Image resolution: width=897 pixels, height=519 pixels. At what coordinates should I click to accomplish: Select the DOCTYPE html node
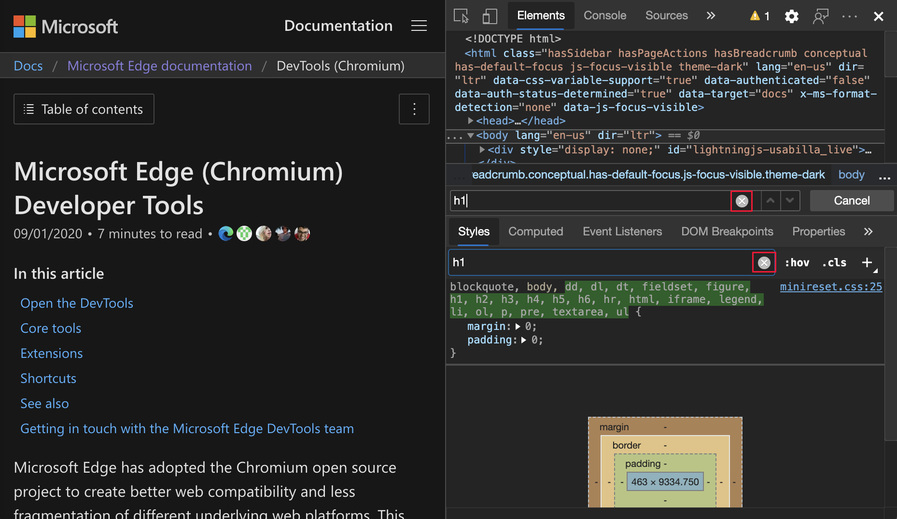pyautogui.click(x=513, y=39)
